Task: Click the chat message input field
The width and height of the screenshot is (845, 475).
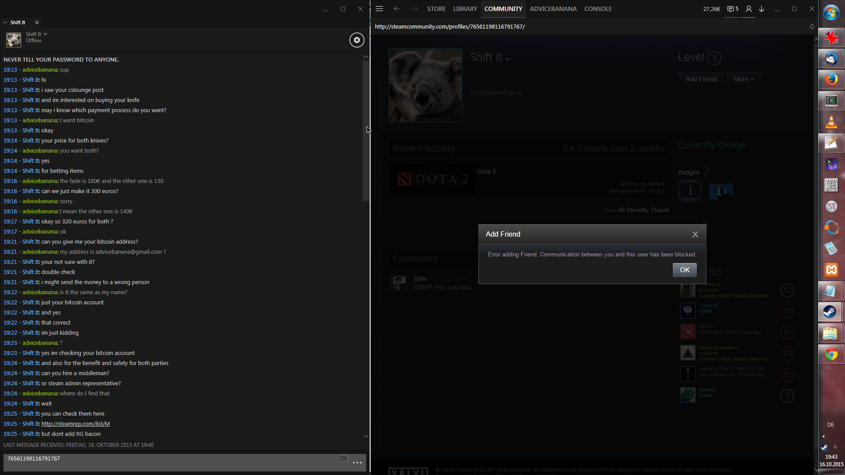Action: [x=172, y=462]
